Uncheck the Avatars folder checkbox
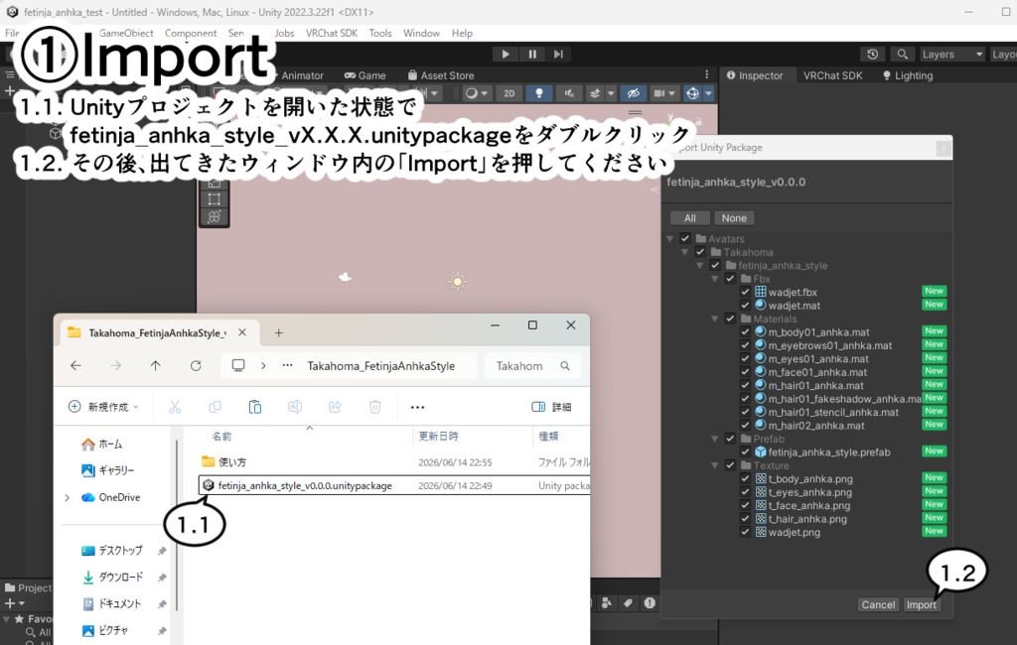 pos(685,238)
